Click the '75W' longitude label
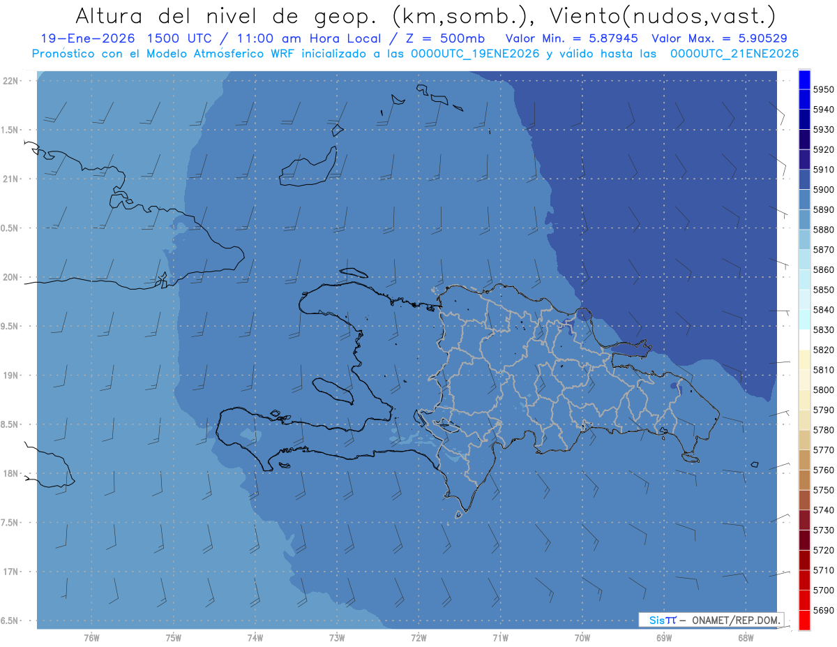 tap(173, 637)
